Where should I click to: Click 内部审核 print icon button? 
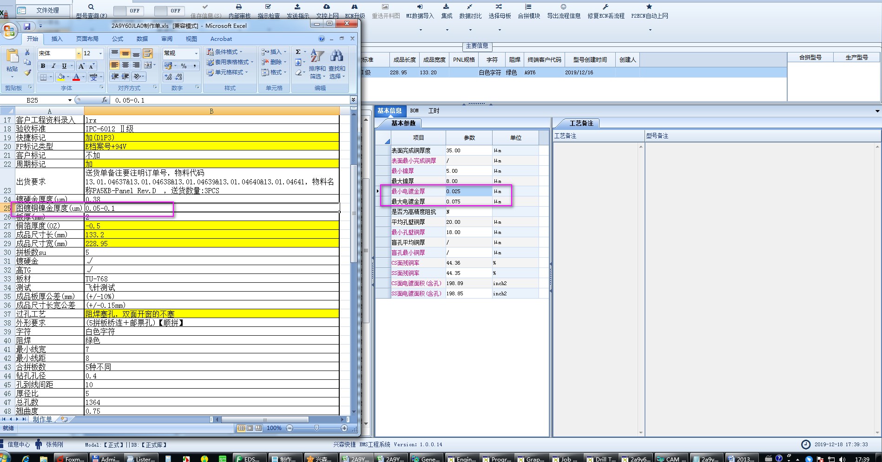pos(239,11)
